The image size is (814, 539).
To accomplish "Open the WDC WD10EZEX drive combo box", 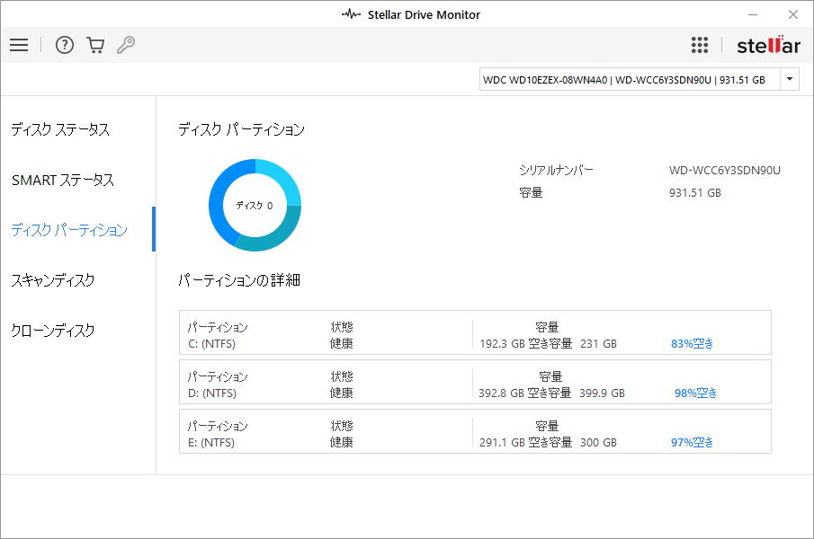I will coord(630,79).
